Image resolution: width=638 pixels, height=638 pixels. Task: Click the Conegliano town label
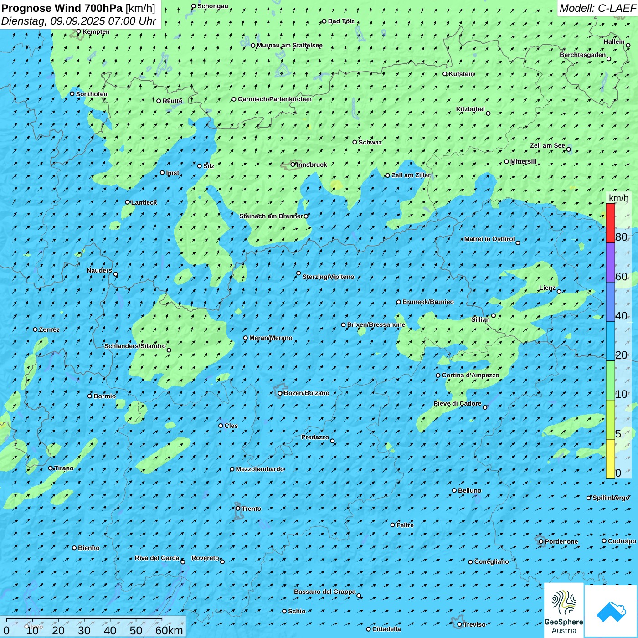point(491,561)
